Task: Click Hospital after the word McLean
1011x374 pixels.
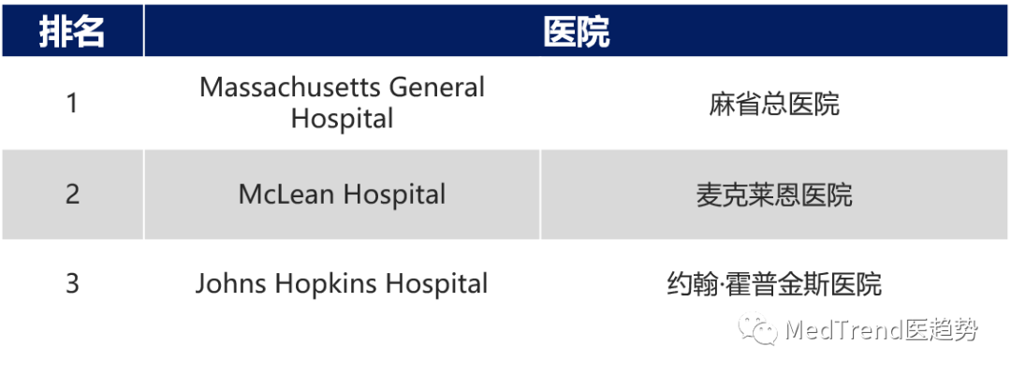Action: point(394,194)
